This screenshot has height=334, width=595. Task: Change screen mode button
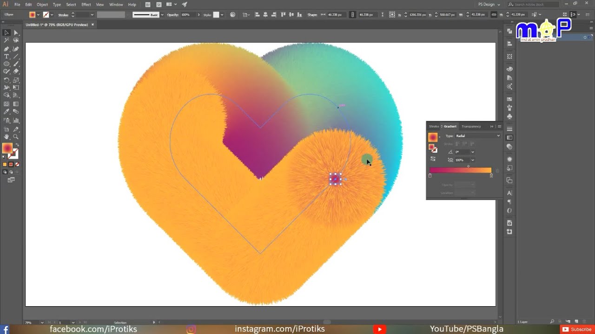[11, 180]
